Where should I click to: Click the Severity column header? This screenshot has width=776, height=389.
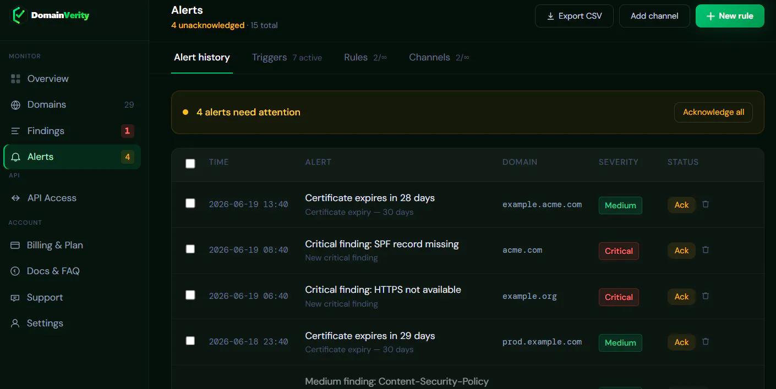pos(619,162)
